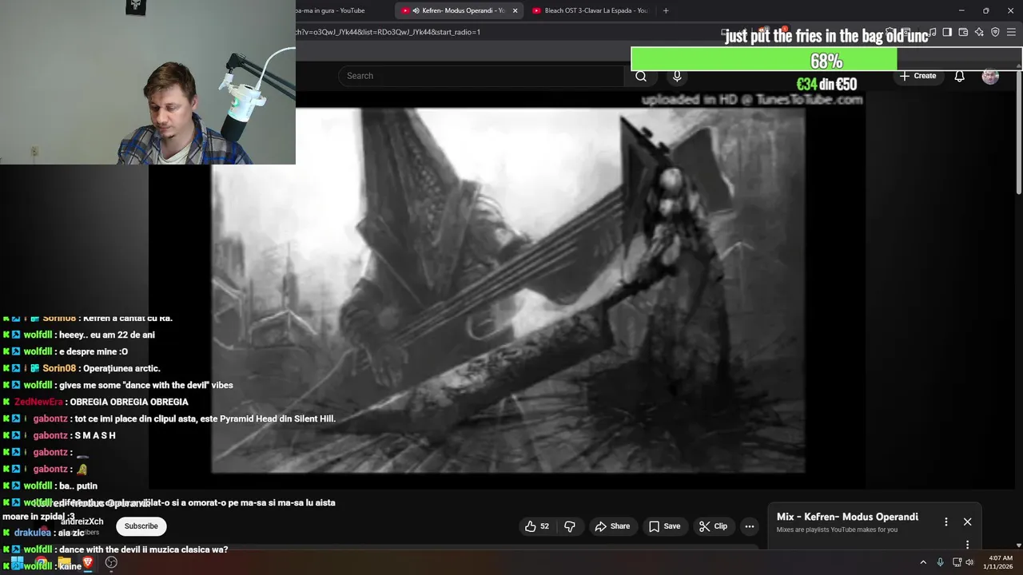Create a Clip of the video
Image resolution: width=1023 pixels, height=575 pixels.
[x=713, y=526]
